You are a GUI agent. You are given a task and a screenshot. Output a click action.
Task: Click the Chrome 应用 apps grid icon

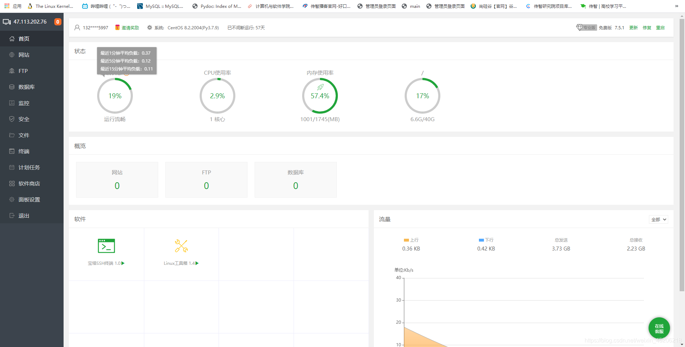pyautogui.click(x=7, y=6)
